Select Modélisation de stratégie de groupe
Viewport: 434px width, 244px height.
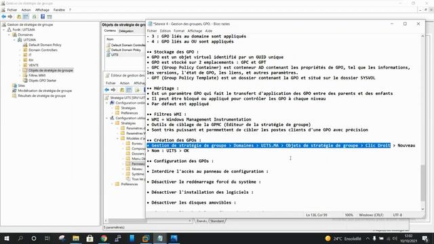coord(45,91)
